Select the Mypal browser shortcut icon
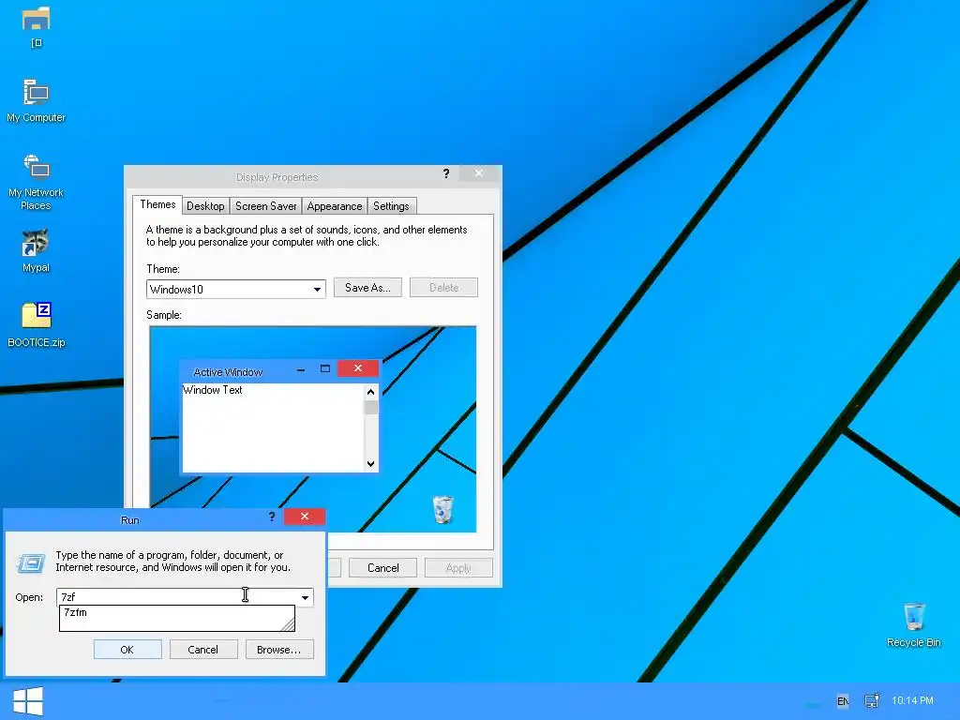 (37, 243)
